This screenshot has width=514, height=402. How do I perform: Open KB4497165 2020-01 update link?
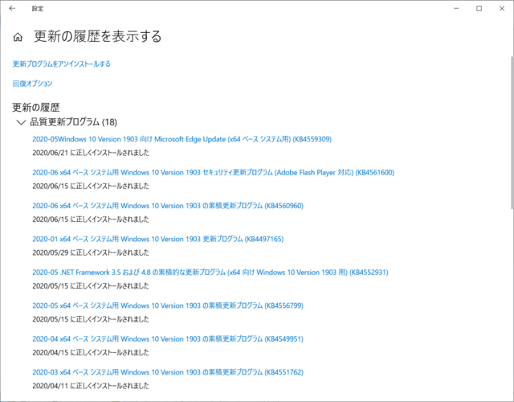pyautogui.click(x=158, y=239)
